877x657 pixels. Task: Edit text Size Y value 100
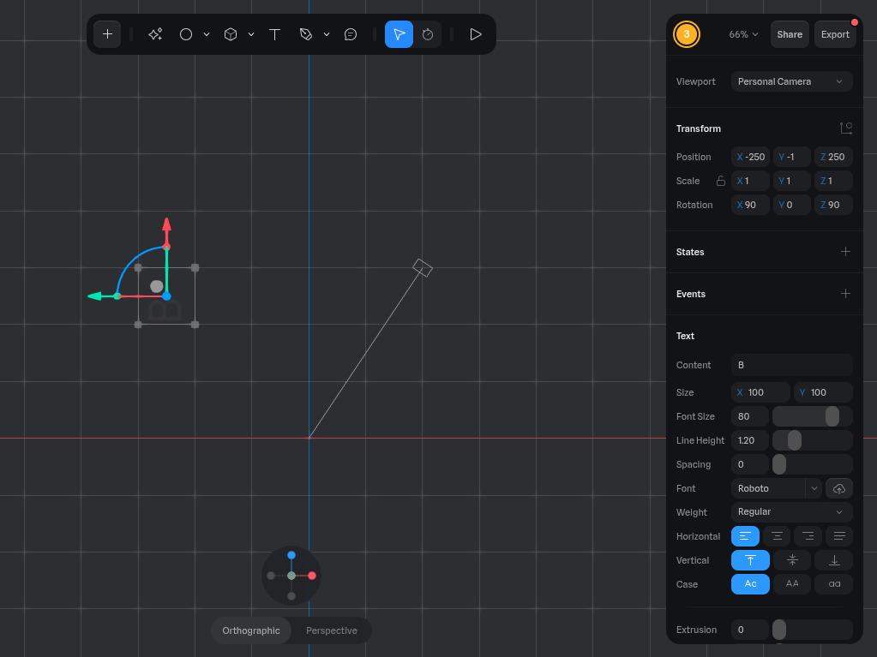[823, 392]
